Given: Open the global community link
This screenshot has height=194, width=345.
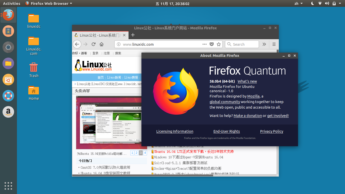Looking at the screenshot, I should 225,102.
